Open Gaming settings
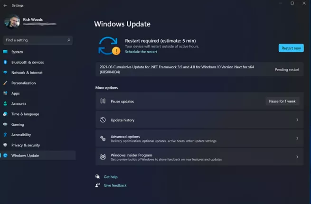This screenshot has width=311, height=204. (x=38, y=124)
